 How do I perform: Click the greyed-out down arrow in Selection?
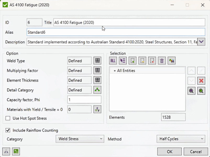[x=191, y=81]
